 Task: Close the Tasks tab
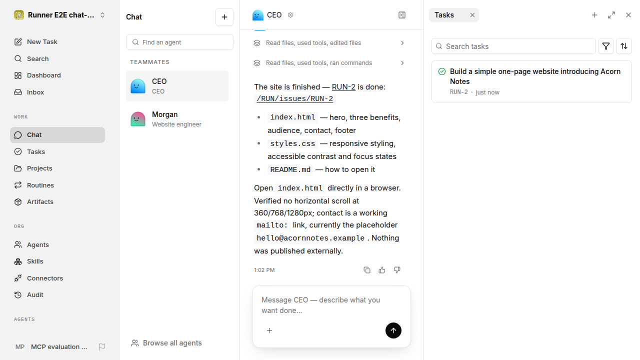point(472,15)
